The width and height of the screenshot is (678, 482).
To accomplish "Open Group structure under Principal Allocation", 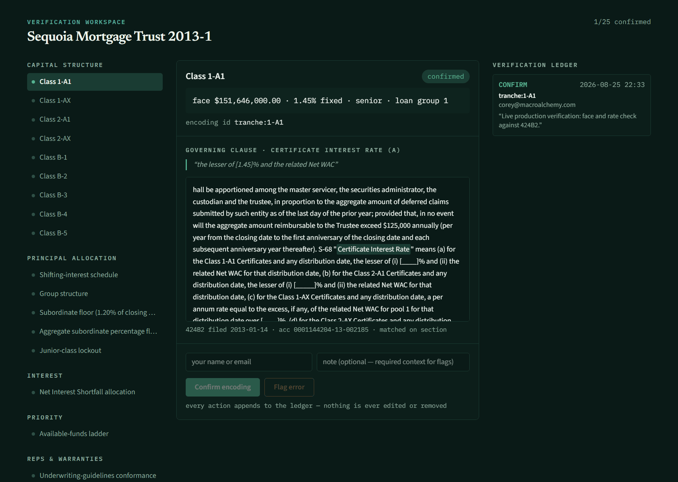I will [x=95, y=294].
